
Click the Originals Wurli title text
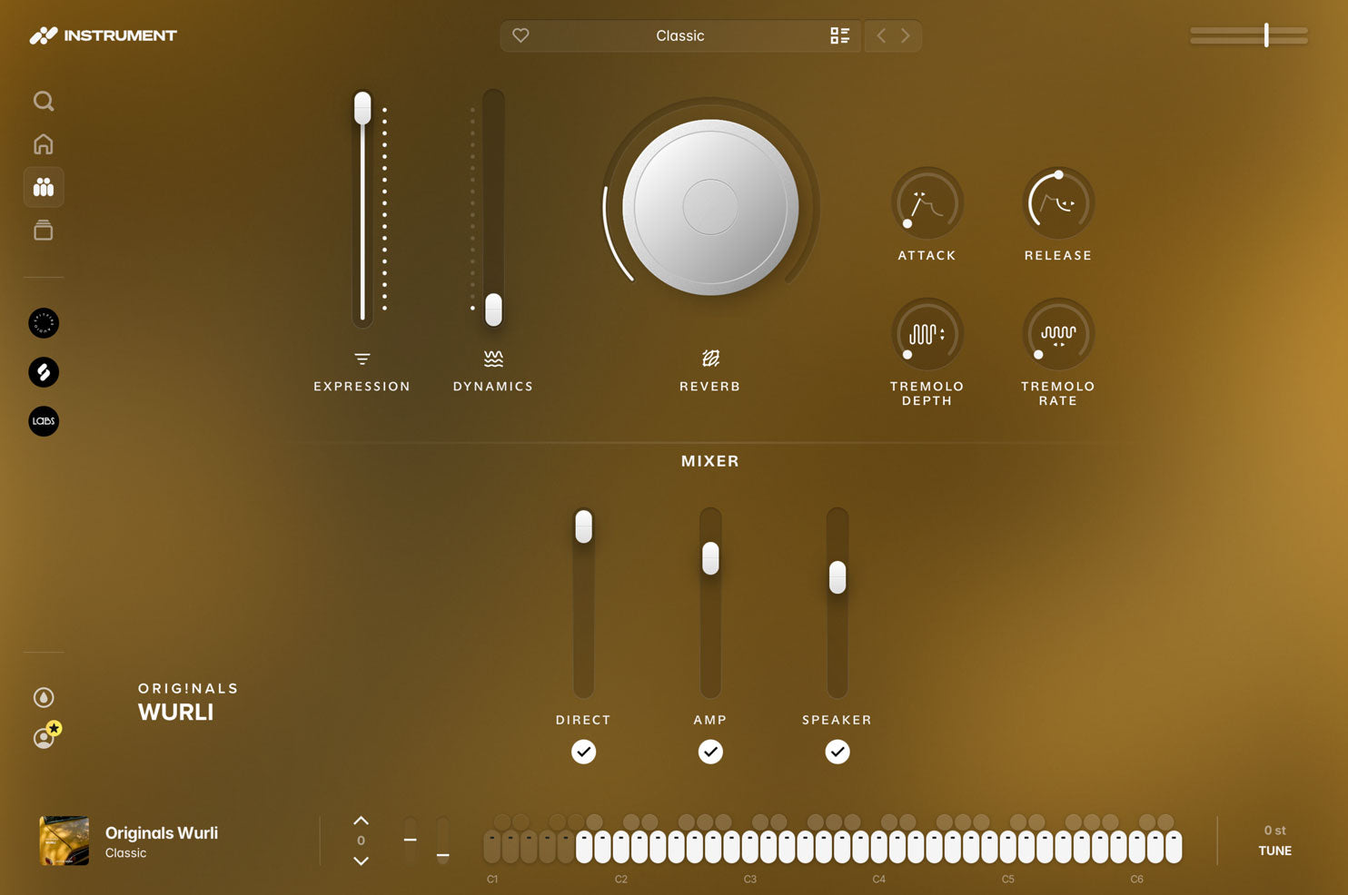[162, 832]
